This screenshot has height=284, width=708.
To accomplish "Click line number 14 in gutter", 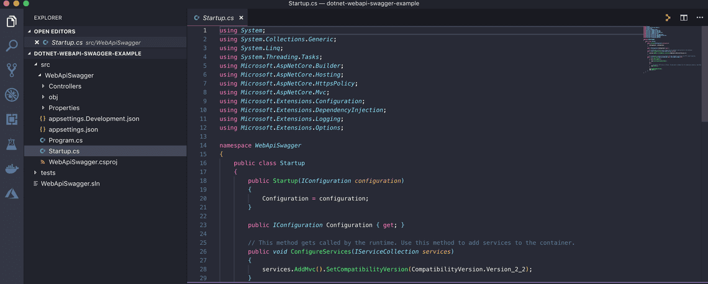I will pos(203,146).
